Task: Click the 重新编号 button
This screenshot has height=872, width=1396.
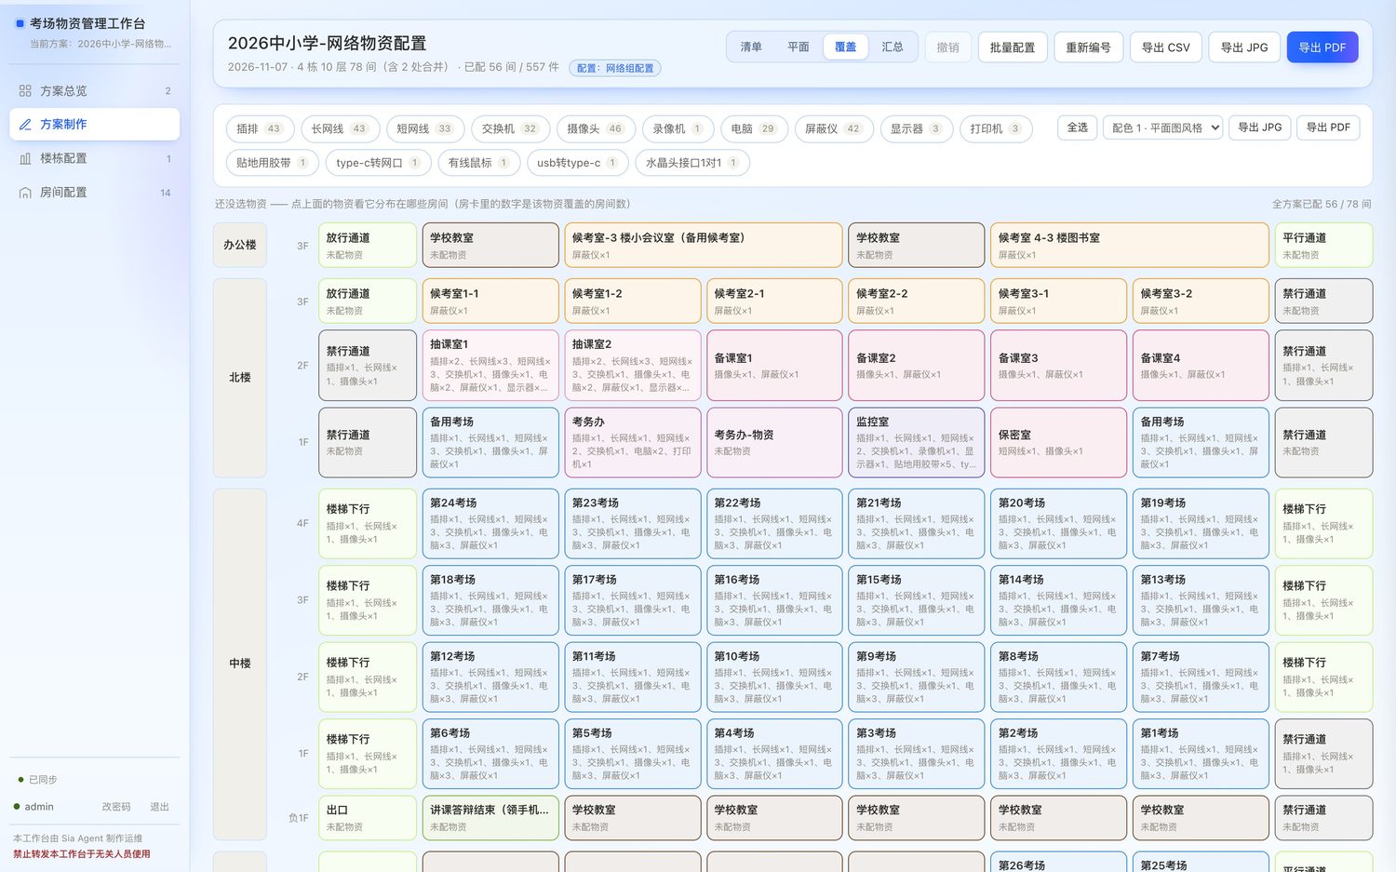Action: 1089,47
